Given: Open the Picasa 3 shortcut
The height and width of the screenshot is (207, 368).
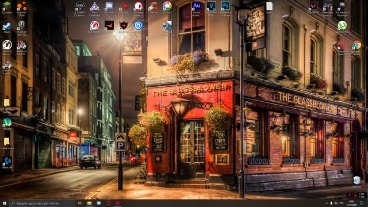Looking at the screenshot, I should [167, 6].
